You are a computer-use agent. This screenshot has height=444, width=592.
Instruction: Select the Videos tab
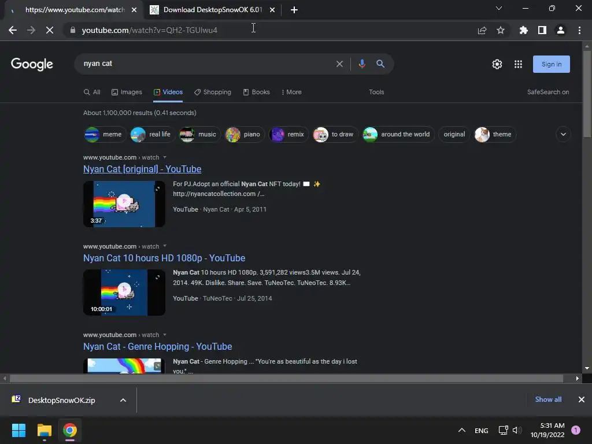[168, 92]
